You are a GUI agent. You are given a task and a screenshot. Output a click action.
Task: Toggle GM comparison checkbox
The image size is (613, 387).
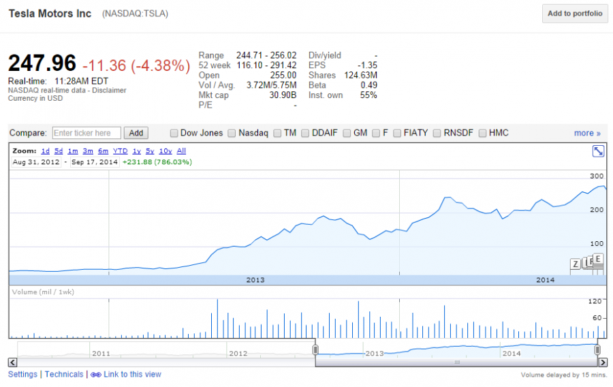(347, 133)
